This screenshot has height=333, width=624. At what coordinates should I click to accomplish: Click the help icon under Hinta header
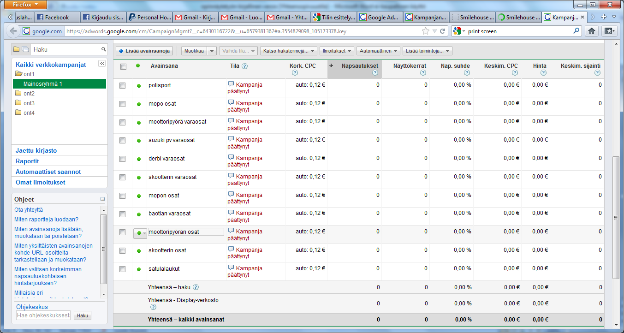[x=543, y=73]
